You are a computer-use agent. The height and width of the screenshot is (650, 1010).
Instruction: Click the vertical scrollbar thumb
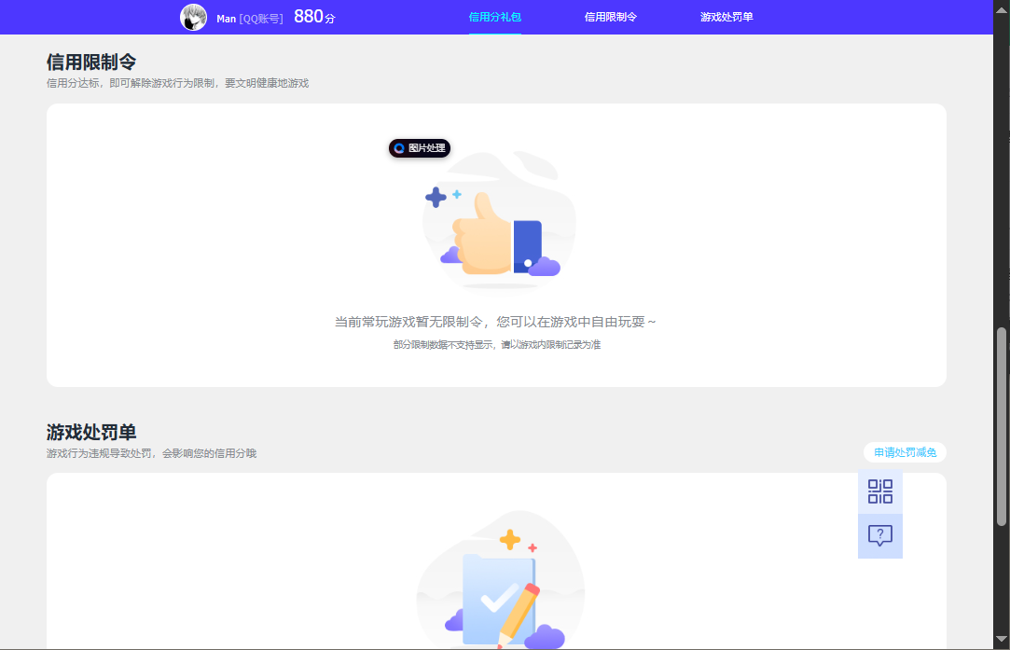tap(1001, 426)
